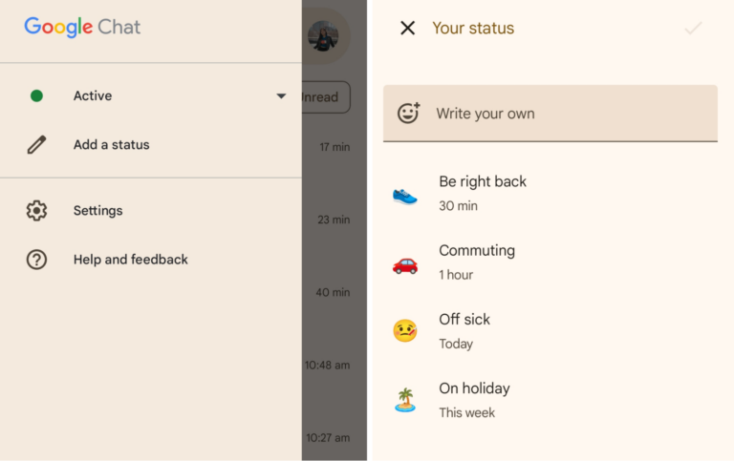The width and height of the screenshot is (734, 461).
Task: Pick the On holiday This week status
Action: 474,399
